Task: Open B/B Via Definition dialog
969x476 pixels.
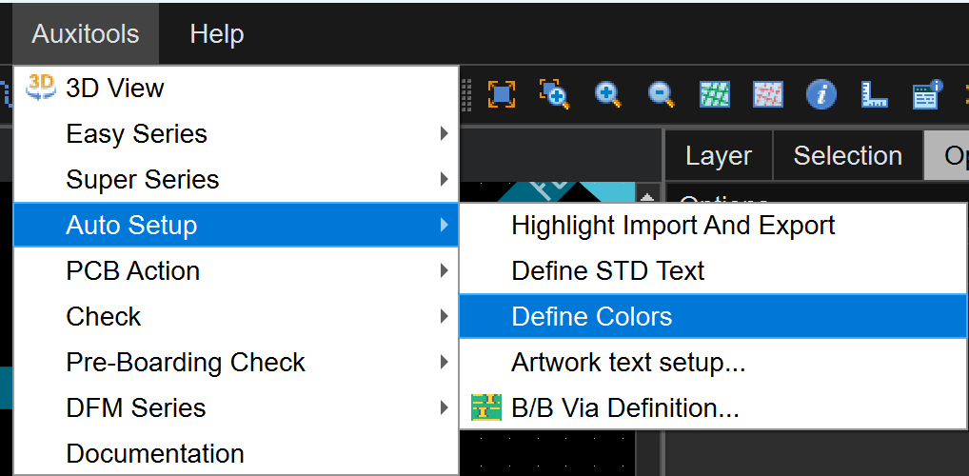Action: (624, 408)
